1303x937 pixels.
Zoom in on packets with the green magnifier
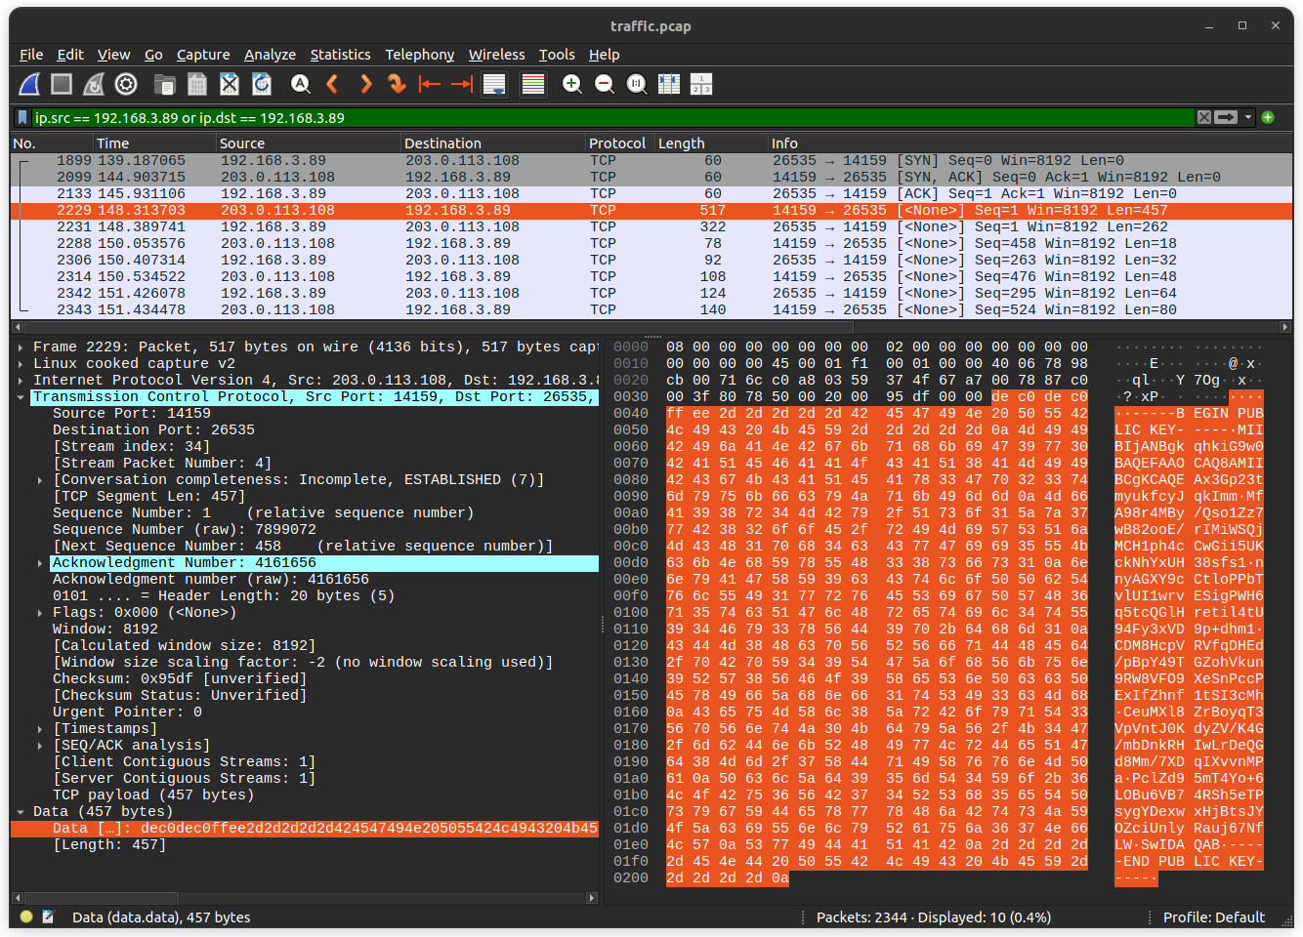571,84
